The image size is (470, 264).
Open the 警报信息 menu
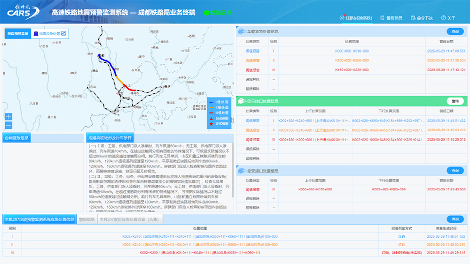[x=391, y=18]
